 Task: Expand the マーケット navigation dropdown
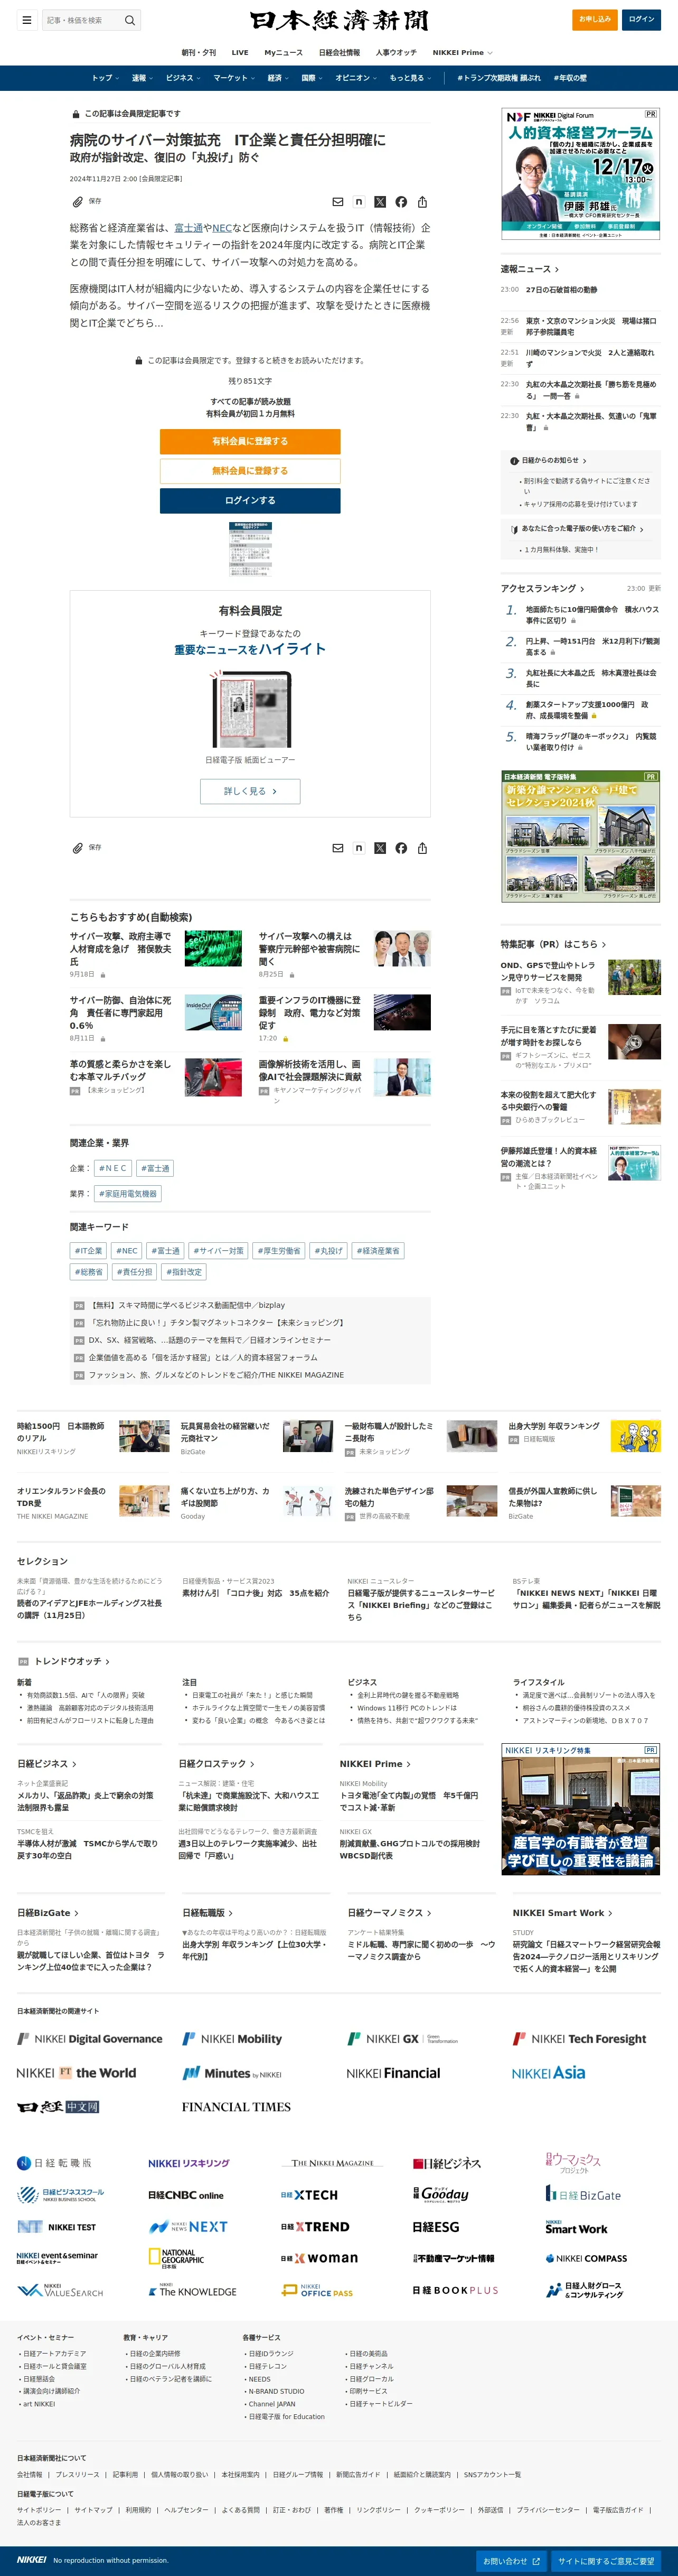pos(234,78)
